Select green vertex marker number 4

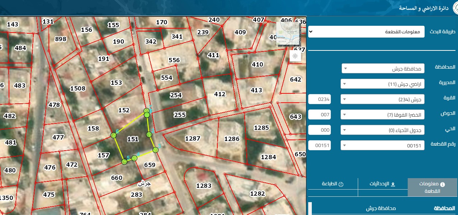[134, 158]
